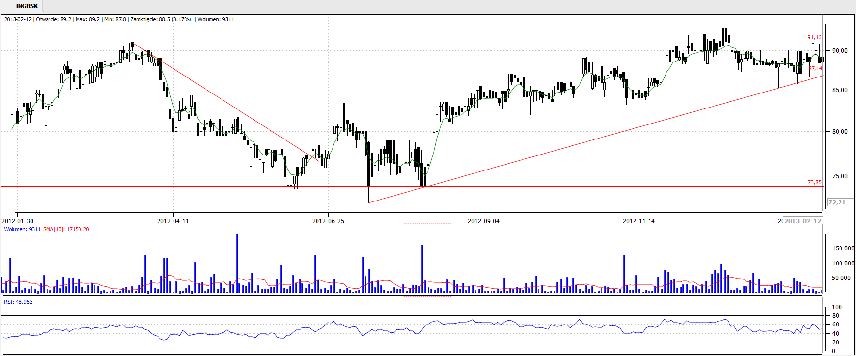Click the Wolumen: 9311 indicator label
This screenshot has height=356, width=856.
coord(22,229)
